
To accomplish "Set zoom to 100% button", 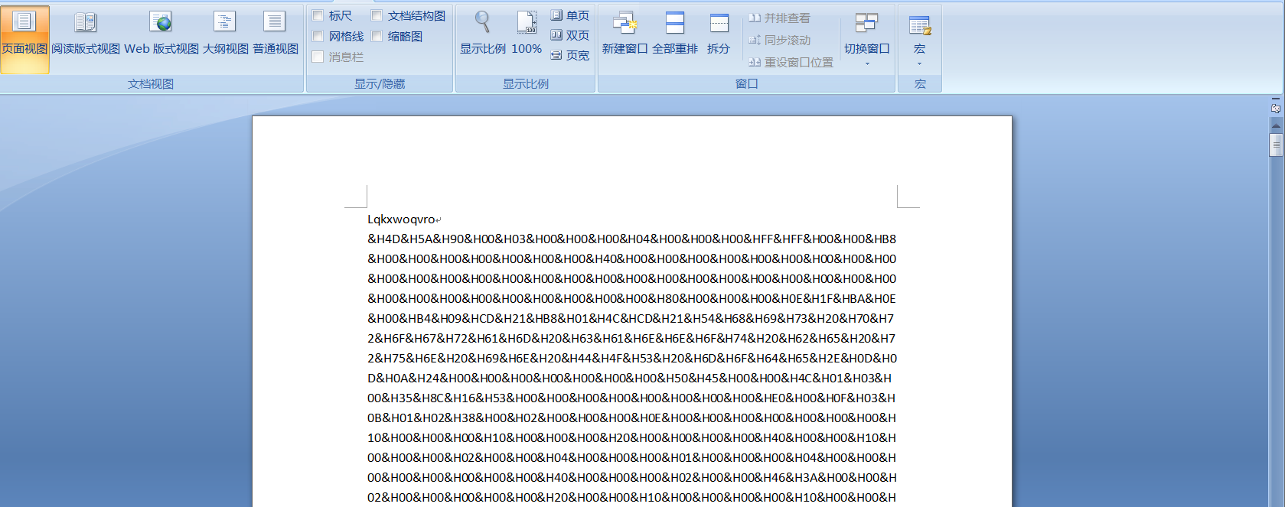I will click(x=527, y=34).
